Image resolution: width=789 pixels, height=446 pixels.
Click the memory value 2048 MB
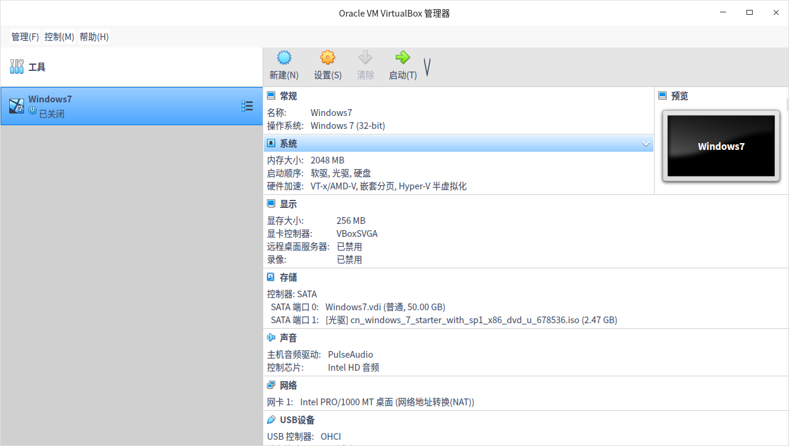tap(327, 160)
